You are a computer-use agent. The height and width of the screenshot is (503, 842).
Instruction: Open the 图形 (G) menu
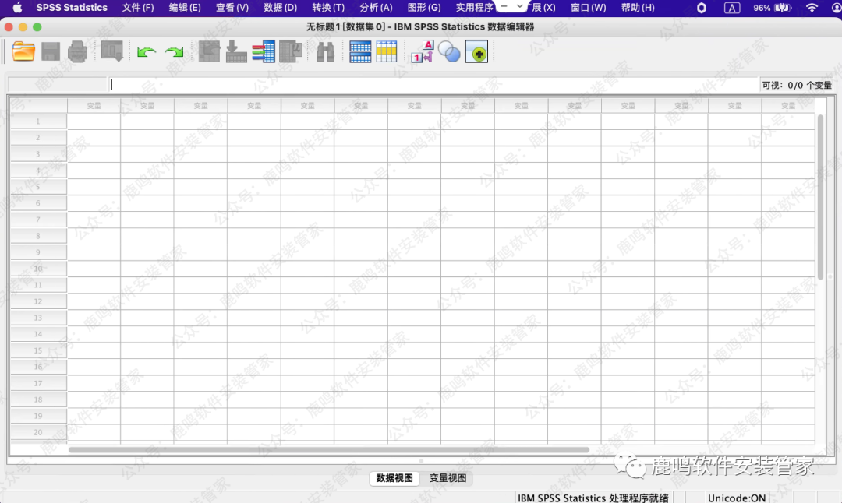coord(424,8)
